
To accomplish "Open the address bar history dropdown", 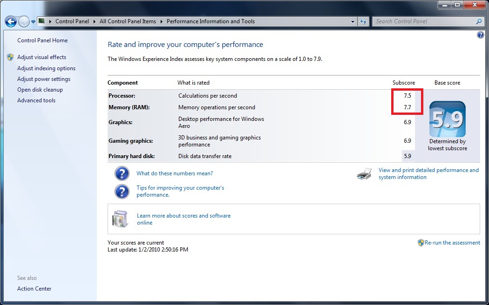I will (x=353, y=21).
